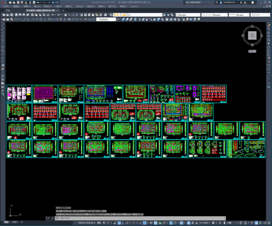Toggle grid display in the status bar
272x226 pixels.
click(104, 223)
